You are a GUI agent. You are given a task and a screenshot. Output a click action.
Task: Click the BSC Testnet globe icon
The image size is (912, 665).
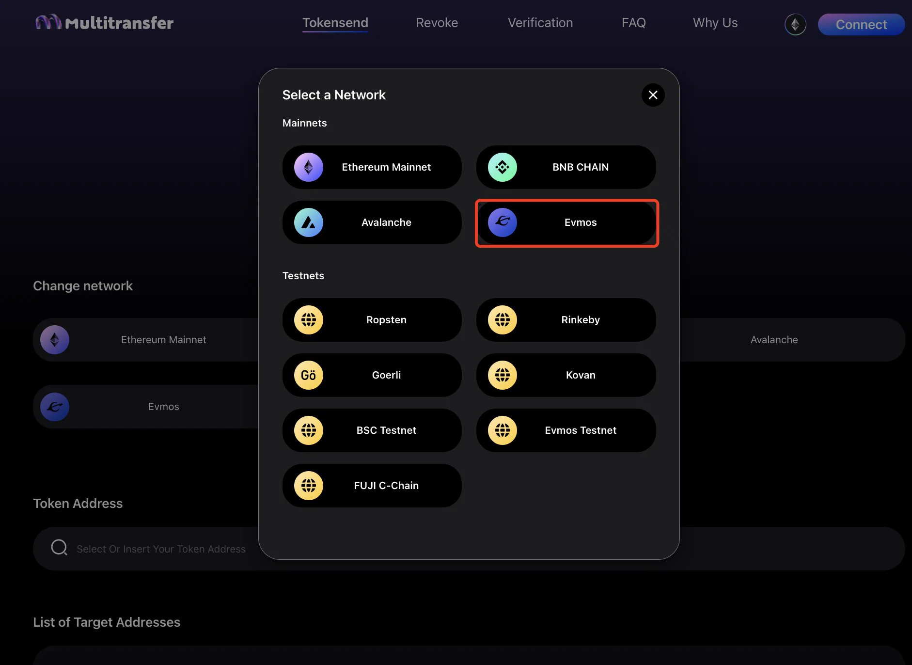(x=309, y=430)
